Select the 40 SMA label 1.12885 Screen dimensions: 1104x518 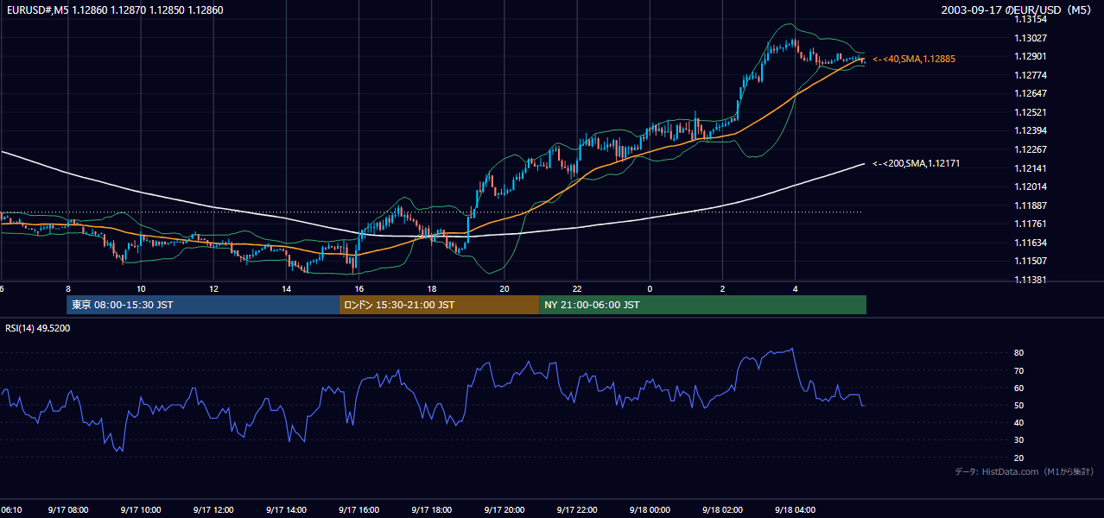pyautogui.click(x=914, y=59)
